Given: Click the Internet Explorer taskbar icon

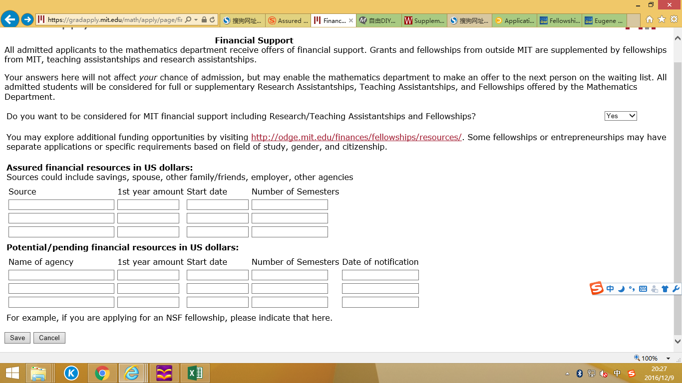Looking at the screenshot, I should (x=132, y=373).
